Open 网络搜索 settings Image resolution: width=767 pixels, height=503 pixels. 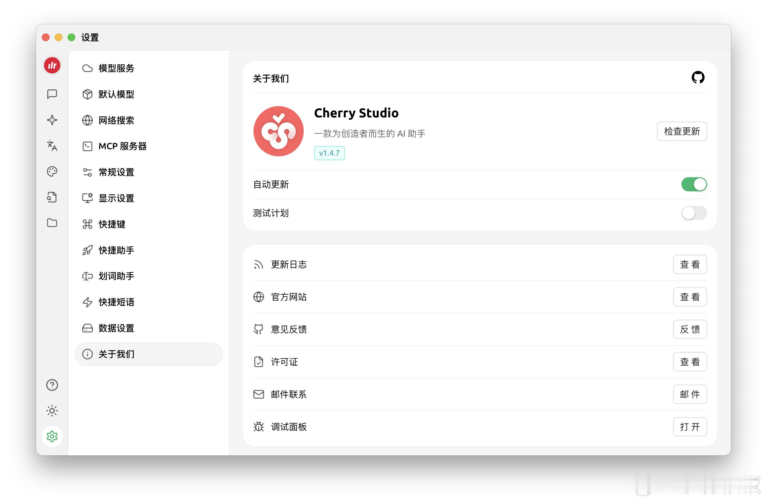[149, 120]
